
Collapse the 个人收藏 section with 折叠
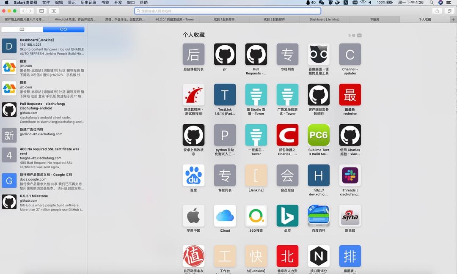pos(355,36)
